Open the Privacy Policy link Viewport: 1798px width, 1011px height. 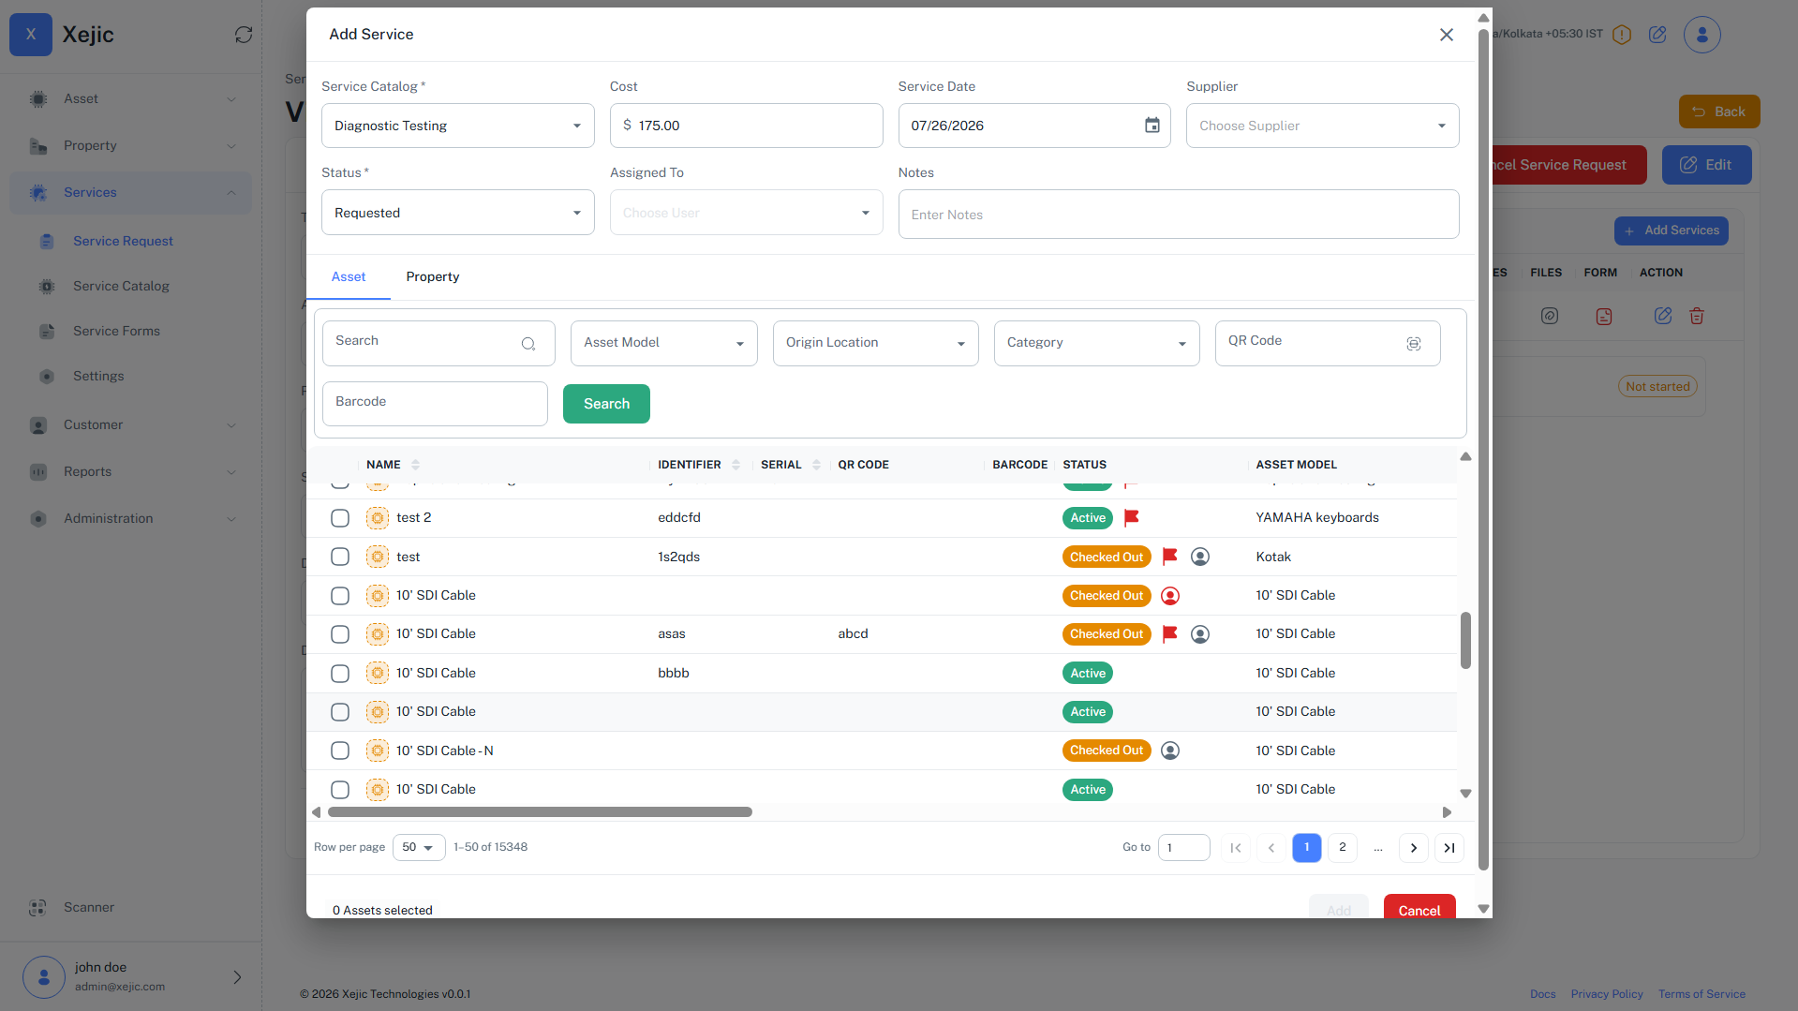click(1607, 994)
